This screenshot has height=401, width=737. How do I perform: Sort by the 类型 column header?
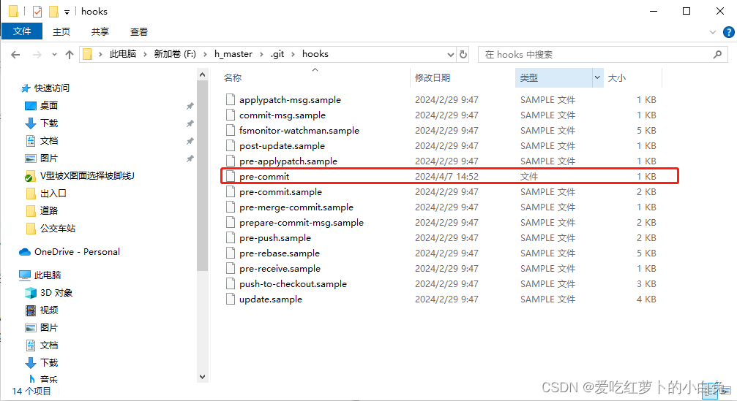pyautogui.click(x=528, y=78)
